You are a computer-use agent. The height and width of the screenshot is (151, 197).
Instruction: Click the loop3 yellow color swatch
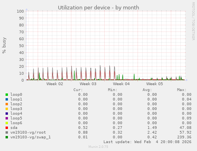click(7, 109)
